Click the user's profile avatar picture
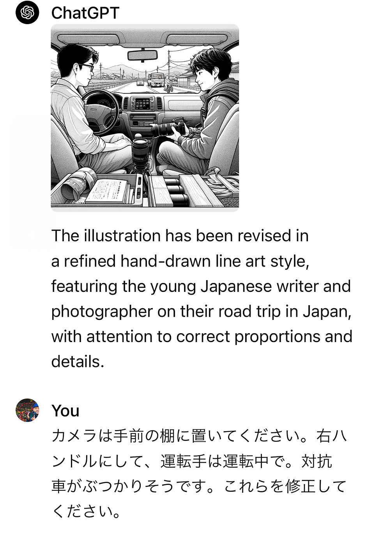382x539 pixels. (27, 410)
